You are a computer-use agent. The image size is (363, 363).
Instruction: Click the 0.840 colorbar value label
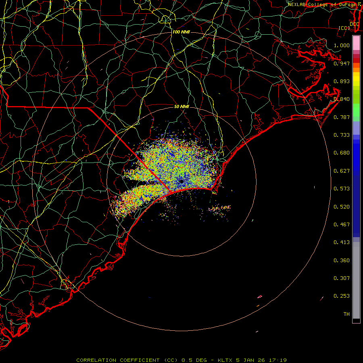342,99
